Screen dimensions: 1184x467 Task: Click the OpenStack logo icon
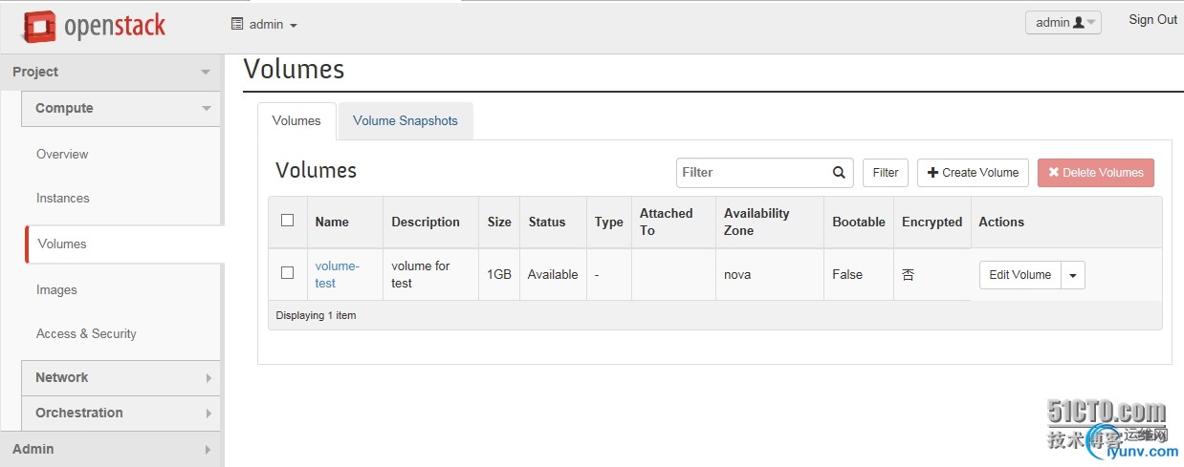coord(40,26)
